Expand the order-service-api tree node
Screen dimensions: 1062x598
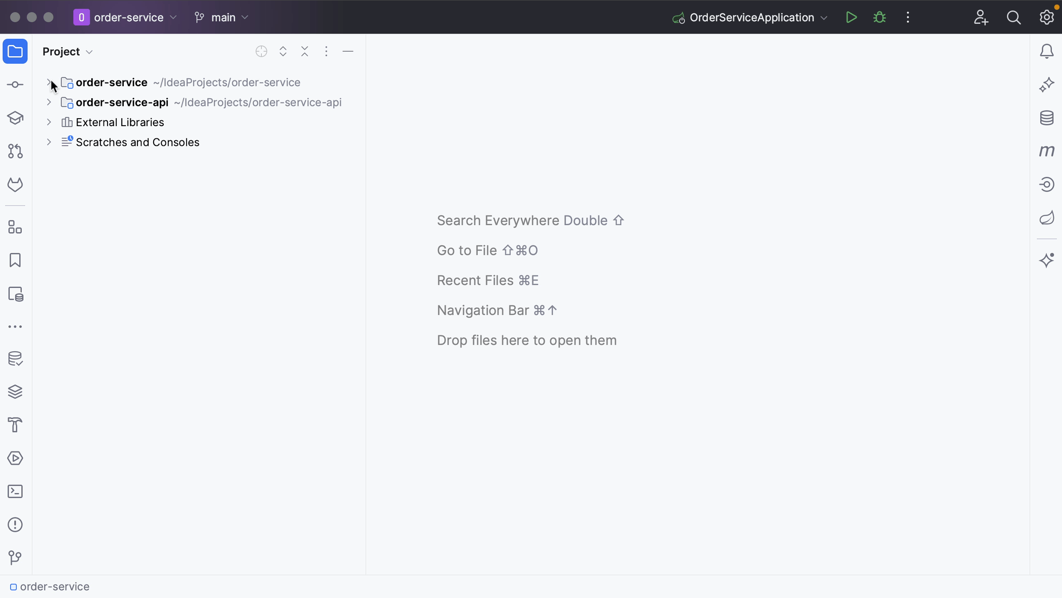click(49, 102)
